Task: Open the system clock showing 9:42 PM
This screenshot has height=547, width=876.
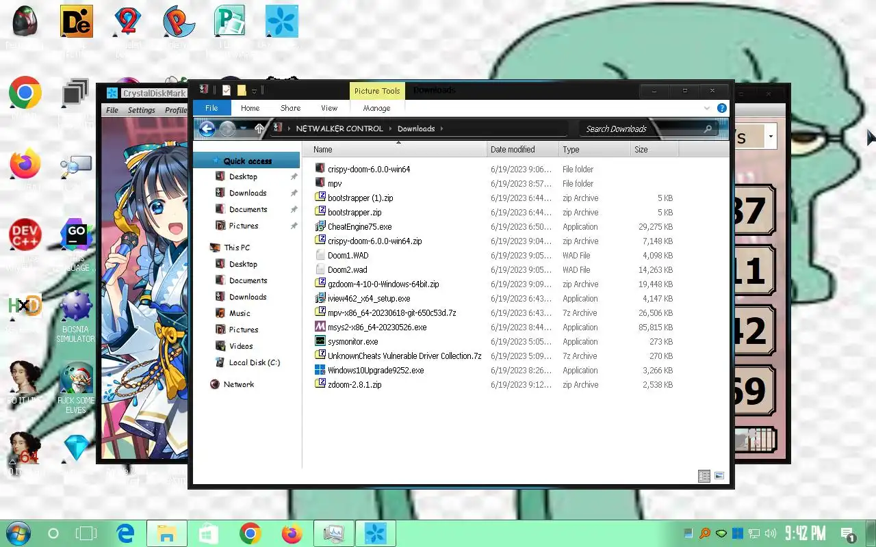Action: coord(805,533)
